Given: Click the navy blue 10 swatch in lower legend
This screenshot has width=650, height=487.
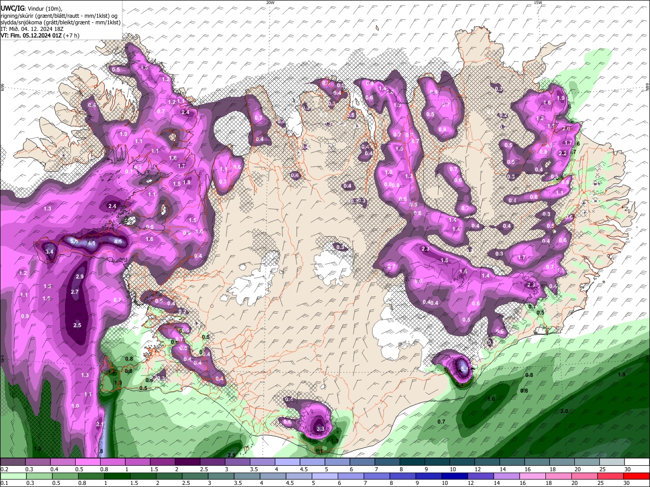Looking at the screenshot, I should click(x=454, y=476).
